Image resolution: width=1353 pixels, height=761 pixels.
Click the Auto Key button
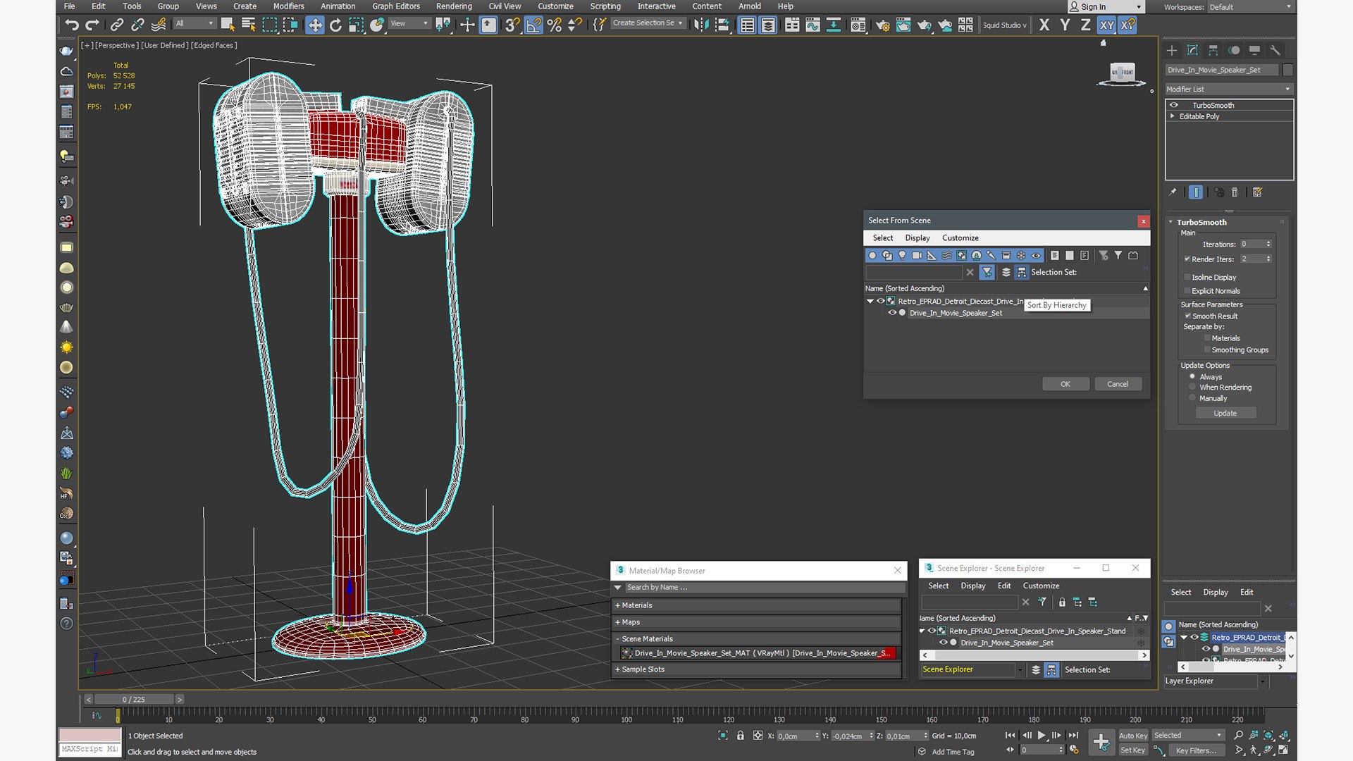click(x=1133, y=736)
